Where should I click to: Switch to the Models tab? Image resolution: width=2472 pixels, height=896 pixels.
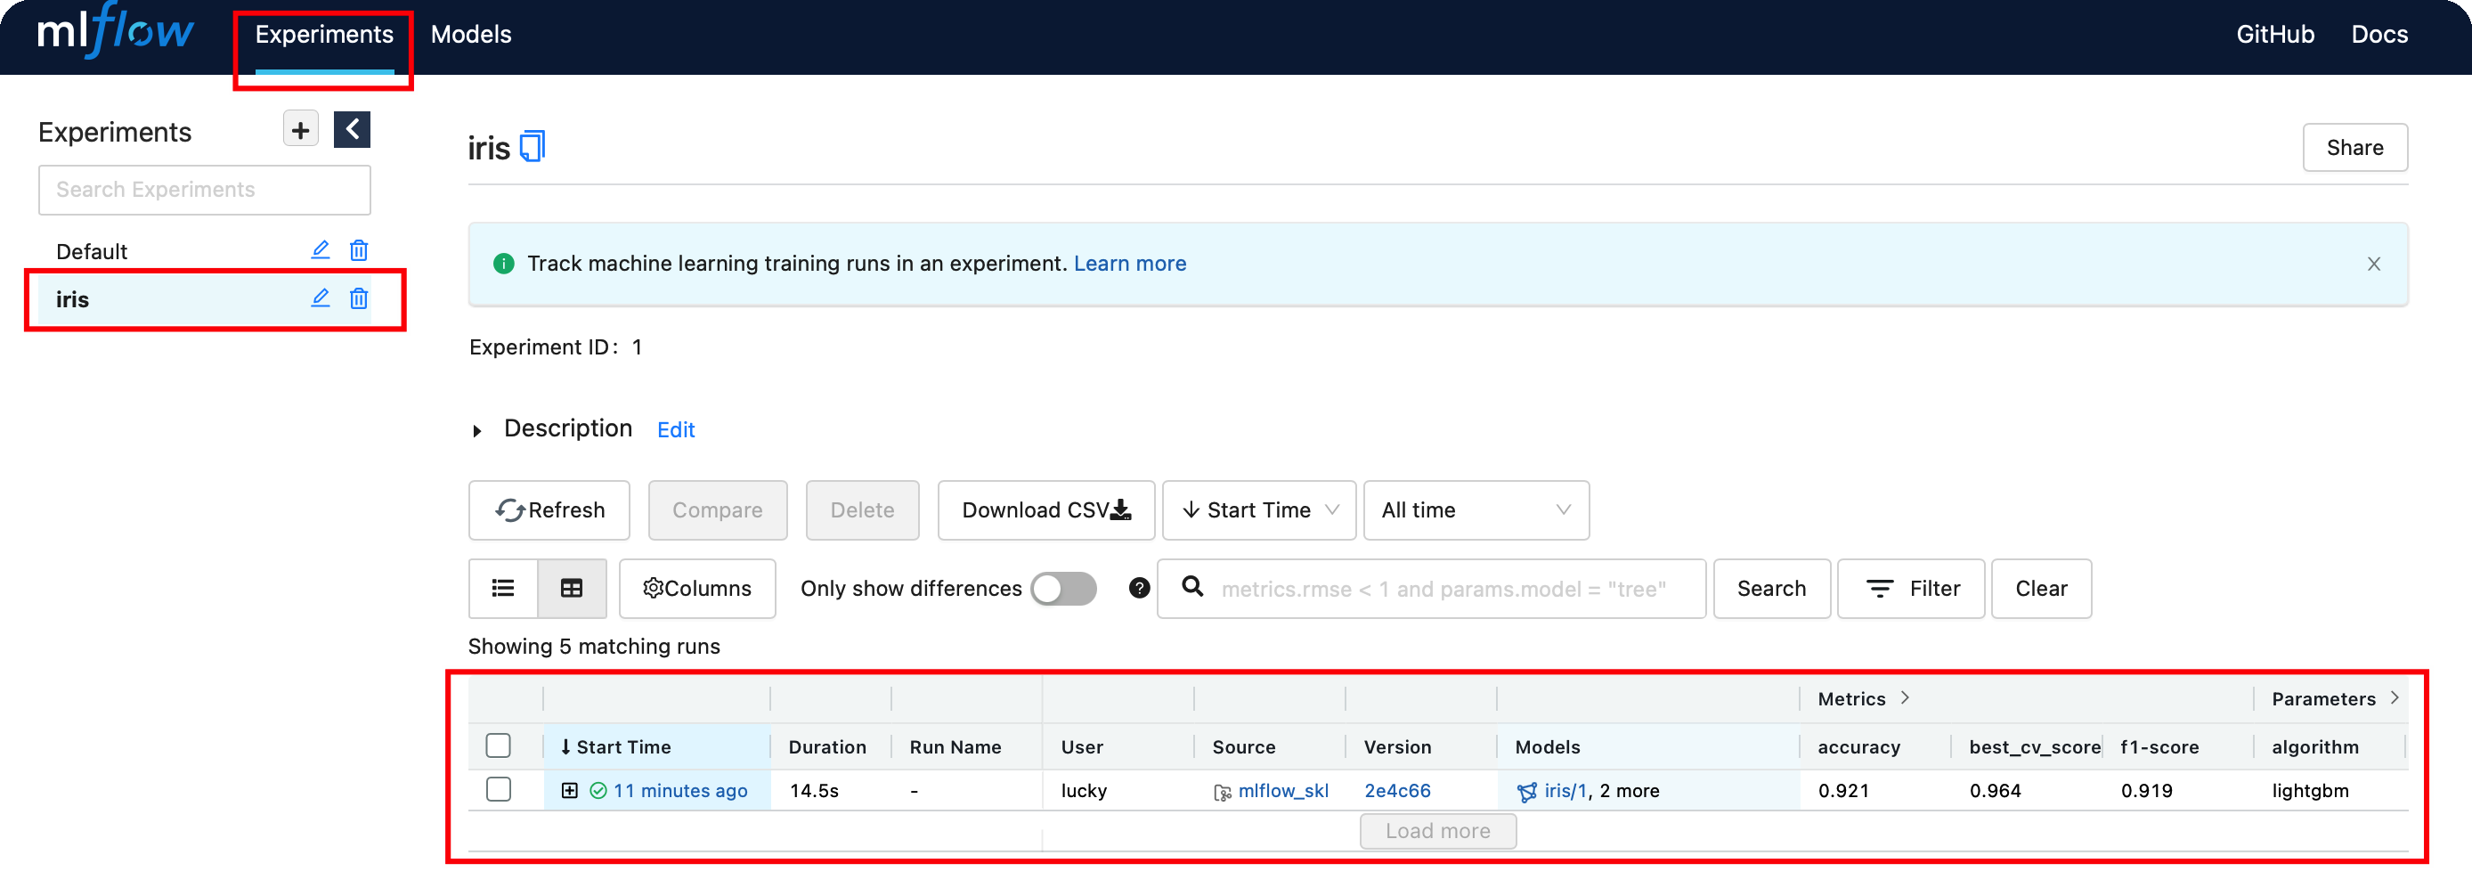point(470,35)
